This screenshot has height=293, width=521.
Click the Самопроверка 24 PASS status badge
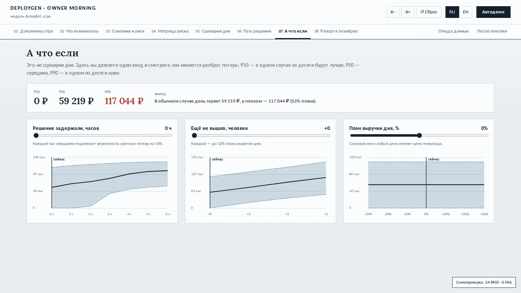[484, 282]
